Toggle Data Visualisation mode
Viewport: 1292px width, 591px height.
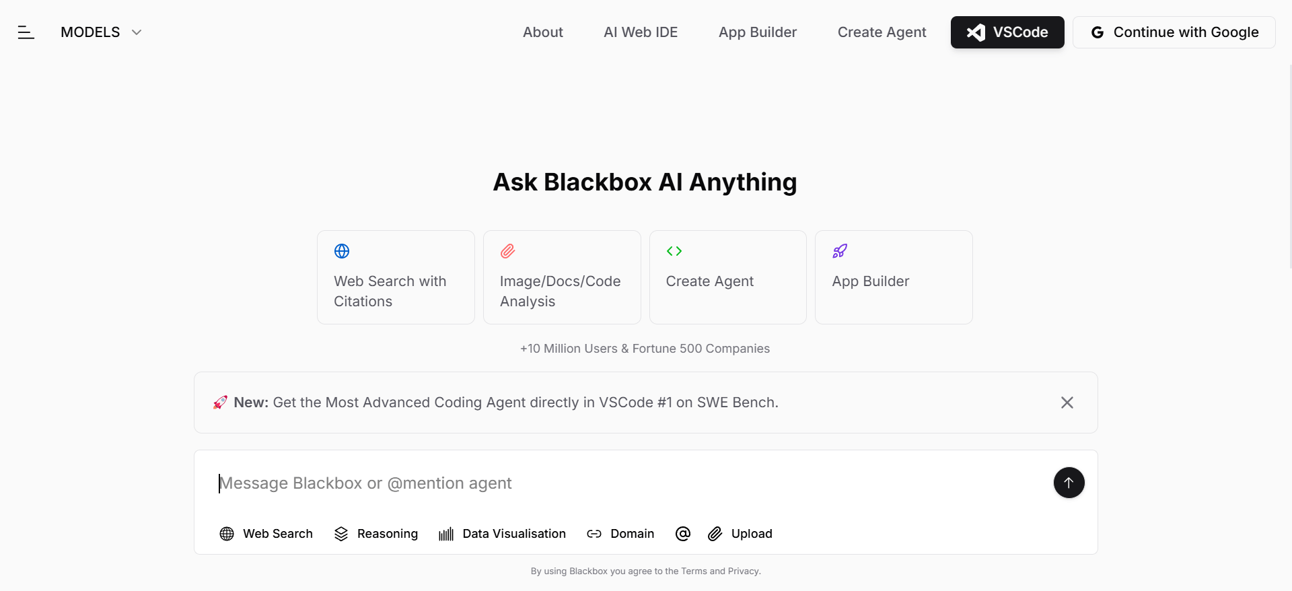coord(502,534)
